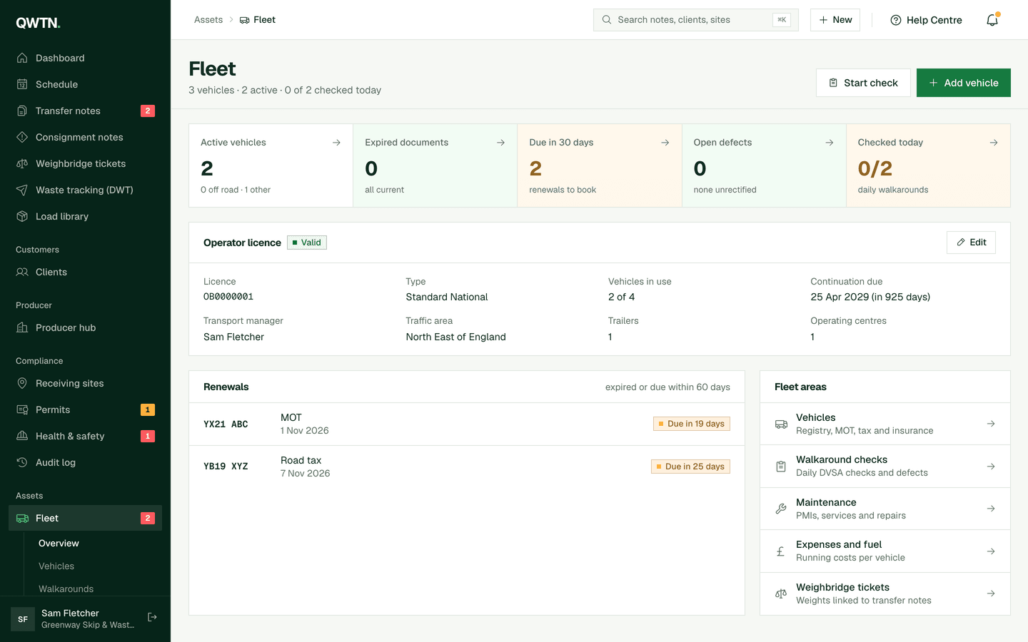Click the Health & safety hard hat icon
Viewport: 1028px width, 642px height.
tap(22, 436)
